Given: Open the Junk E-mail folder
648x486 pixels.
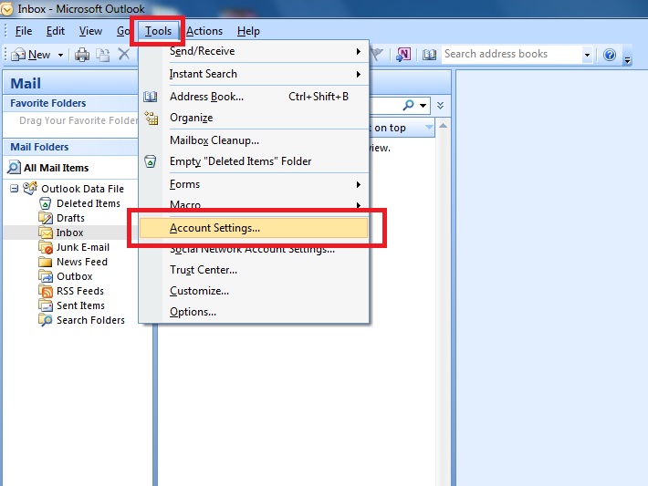Looking at the screenshot, I should coord(82,247).
